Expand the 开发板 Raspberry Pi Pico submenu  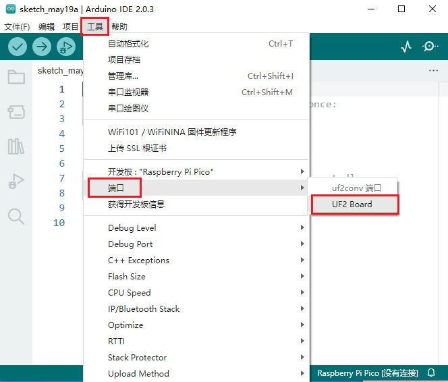point(196,171)
